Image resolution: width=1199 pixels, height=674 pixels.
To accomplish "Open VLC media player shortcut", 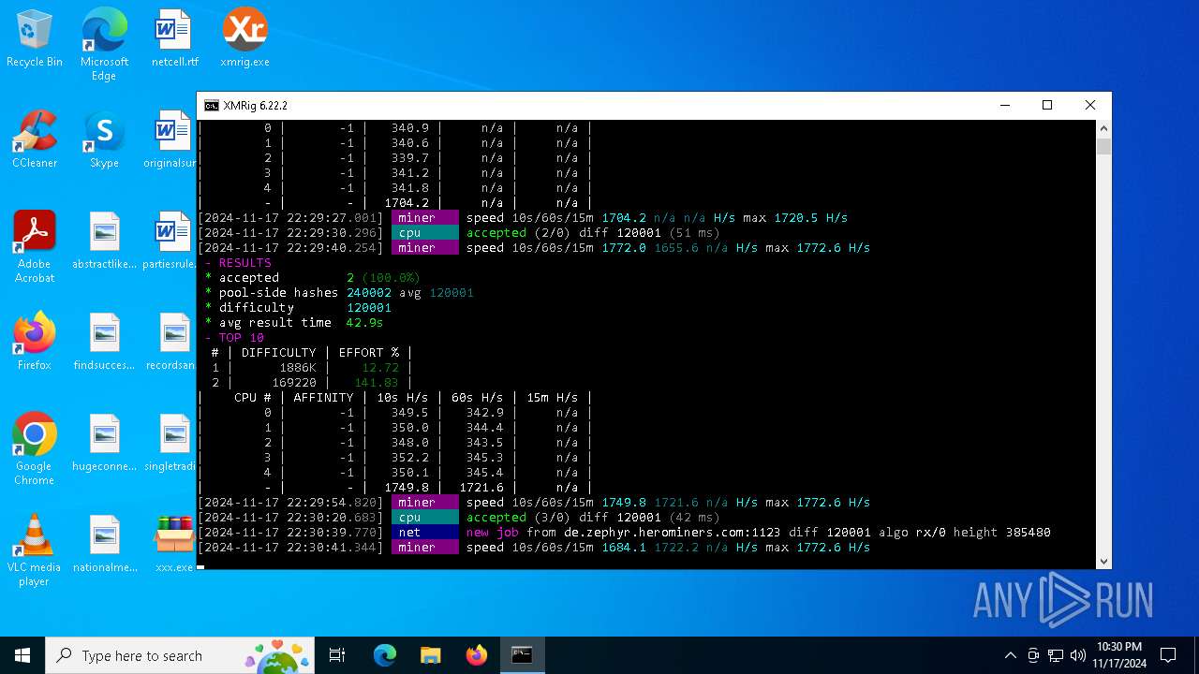I will coord(35,549).
